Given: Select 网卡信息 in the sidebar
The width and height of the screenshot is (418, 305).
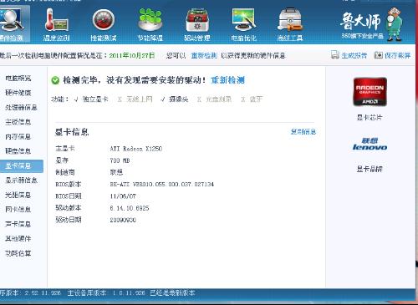Looking at the screenshot, I should coord(18,209).
